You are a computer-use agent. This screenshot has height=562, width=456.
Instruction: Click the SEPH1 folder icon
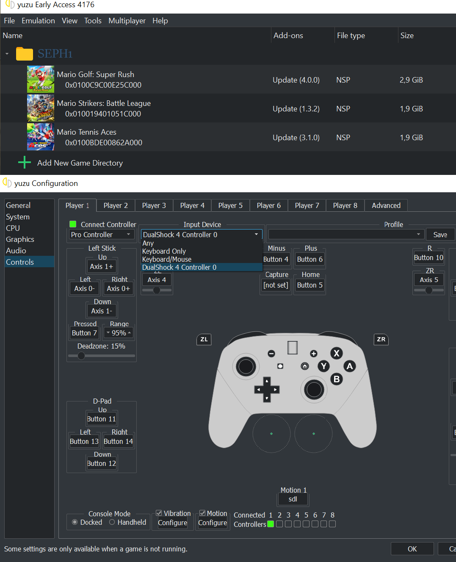(x=25, y=54)
